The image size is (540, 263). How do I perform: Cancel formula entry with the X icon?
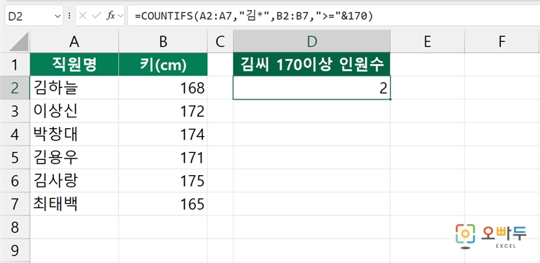pyautogui.click(x=82, y=16)
